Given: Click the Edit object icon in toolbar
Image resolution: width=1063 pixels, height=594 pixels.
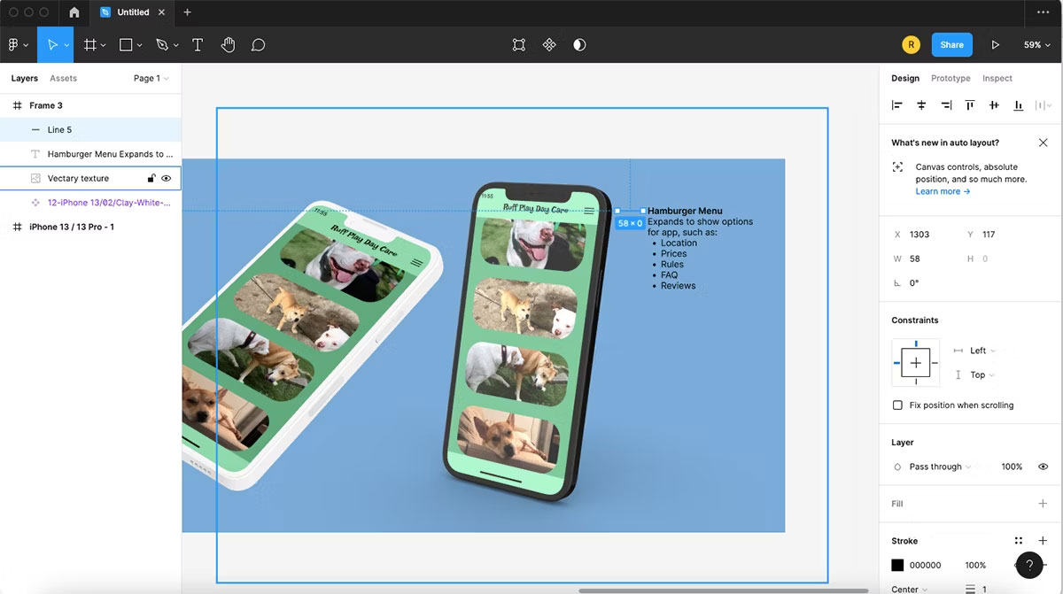Looking at the screenshot, I should click(519, 45).
